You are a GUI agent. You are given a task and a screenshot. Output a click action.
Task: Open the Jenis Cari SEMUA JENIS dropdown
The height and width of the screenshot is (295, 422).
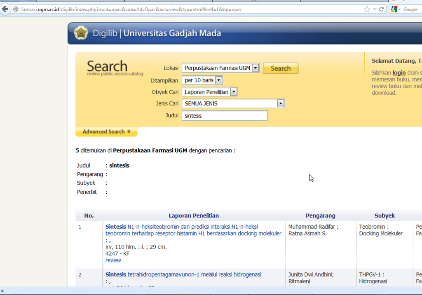[233, 103]
